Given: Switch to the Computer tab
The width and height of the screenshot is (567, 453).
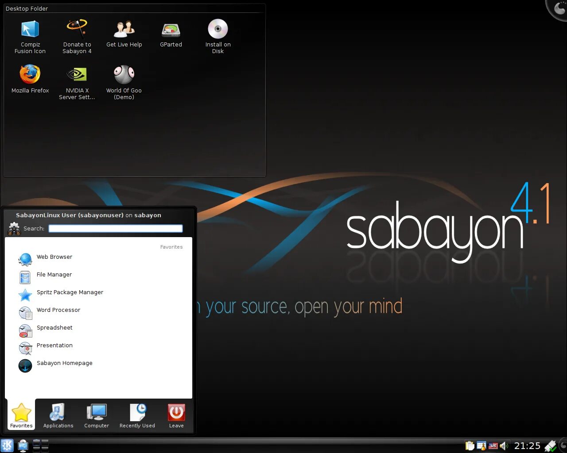Looking at the screenshot, I should 97,416.
